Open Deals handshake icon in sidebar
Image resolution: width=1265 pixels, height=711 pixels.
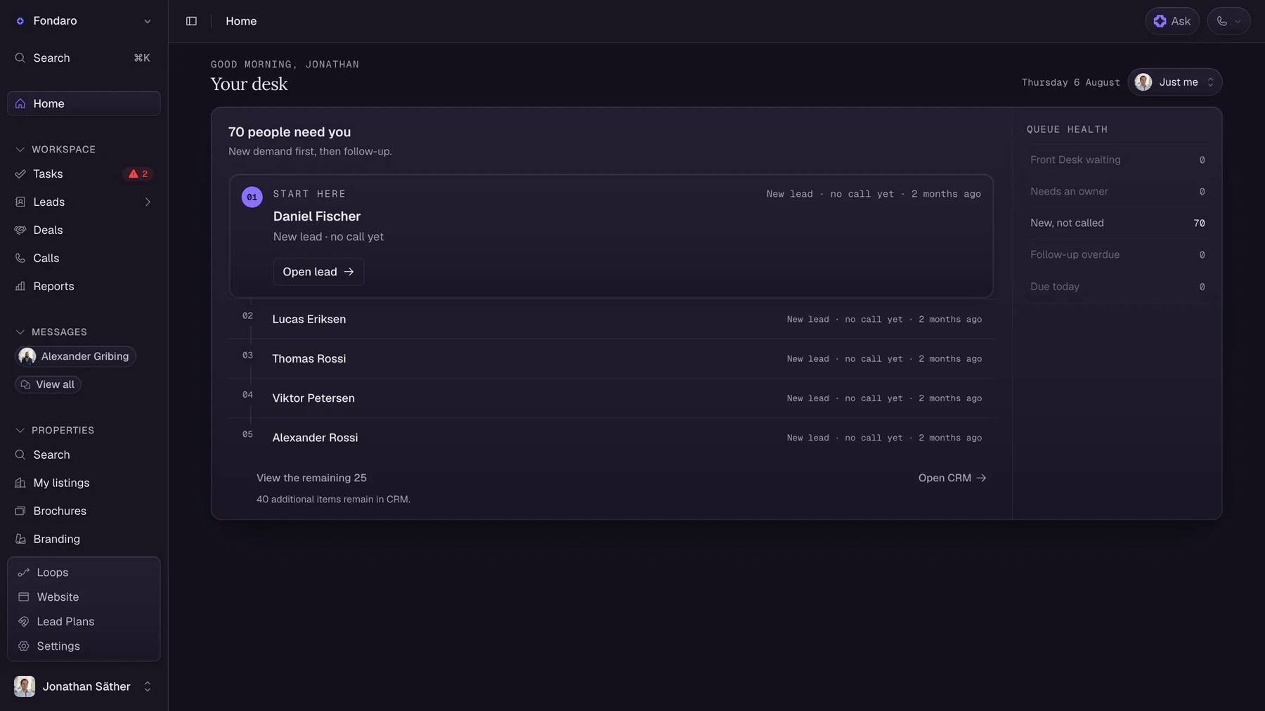[20, 230]
